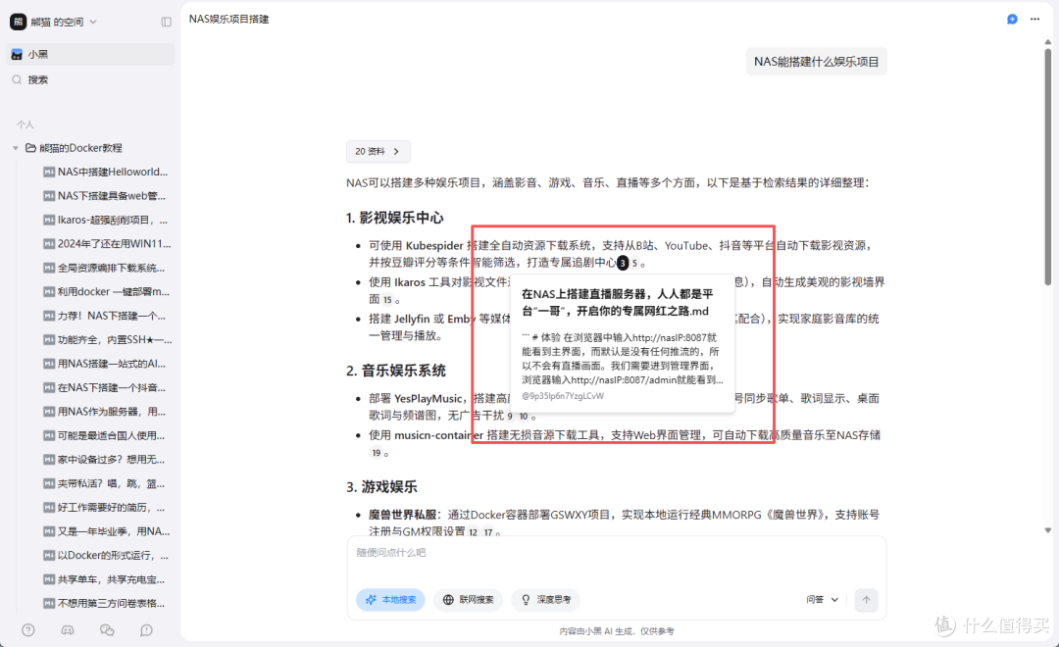Click the heading 2. 音乐娱乐系统

pos(396,371)
